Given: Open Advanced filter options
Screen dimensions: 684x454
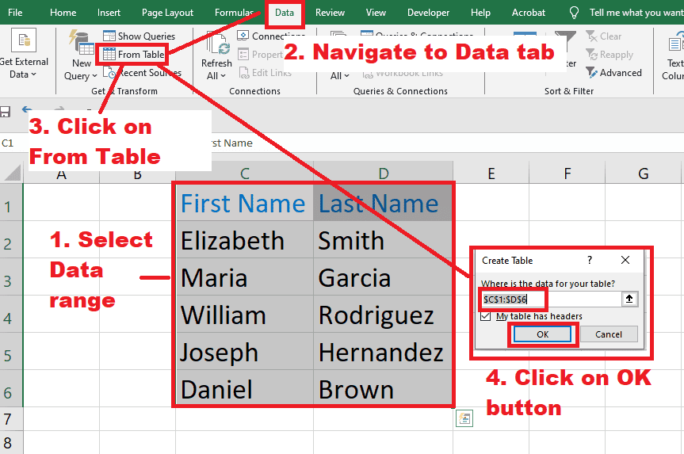Looking at the screenshot, I should pyautogui.click(x=613, y=73).
